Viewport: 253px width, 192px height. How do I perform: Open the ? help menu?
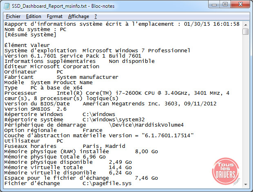95,16
